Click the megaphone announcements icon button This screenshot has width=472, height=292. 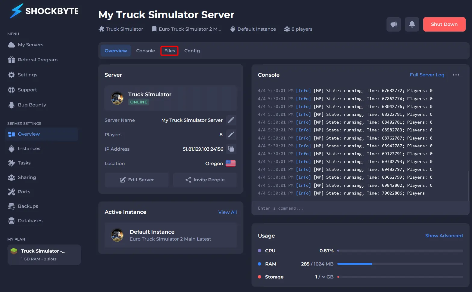coord(394,24)
